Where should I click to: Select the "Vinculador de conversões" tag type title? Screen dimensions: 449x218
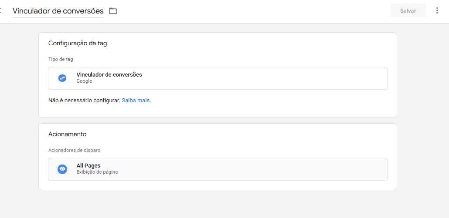[109, 75]
